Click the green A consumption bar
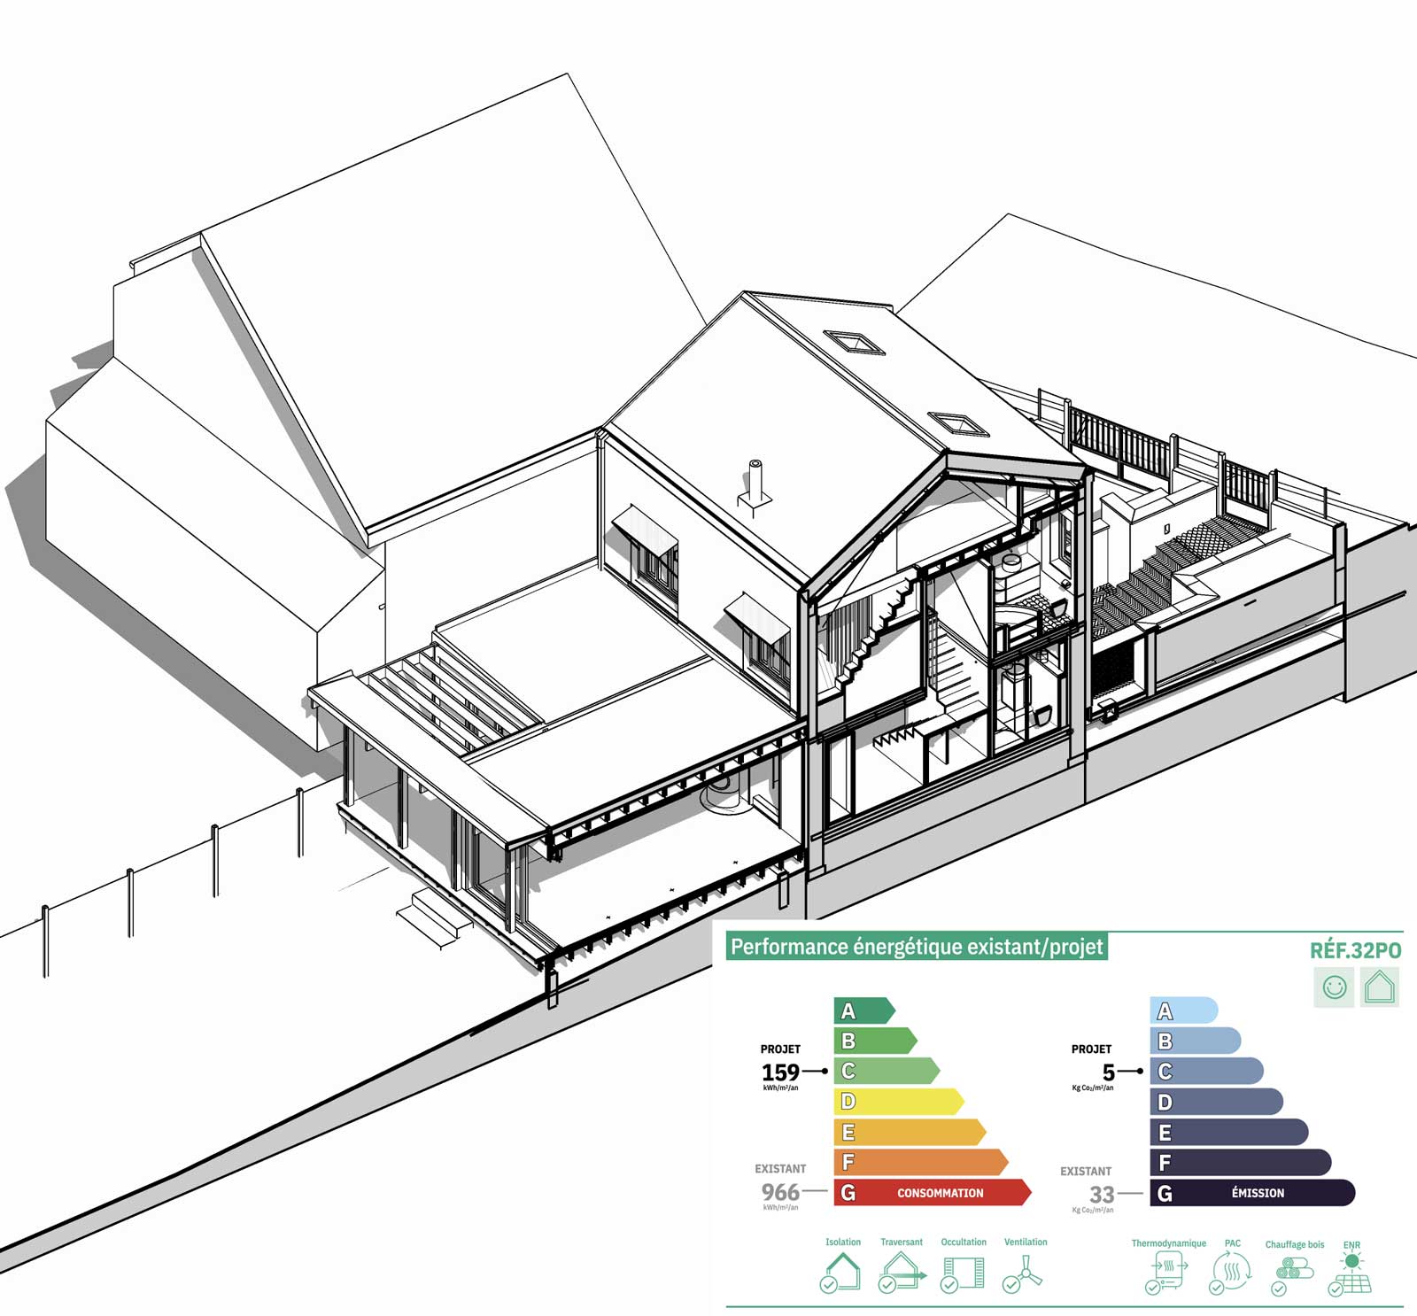 863,1010
